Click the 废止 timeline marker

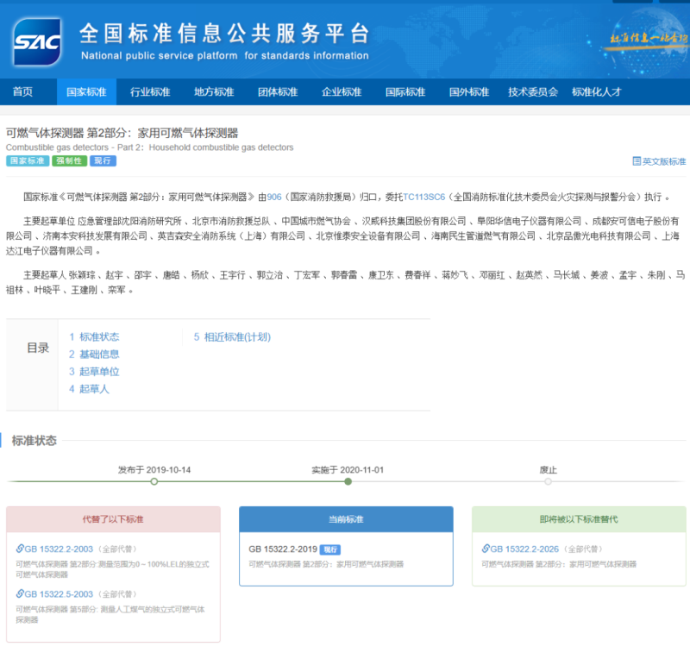click(x=548, y=481)
